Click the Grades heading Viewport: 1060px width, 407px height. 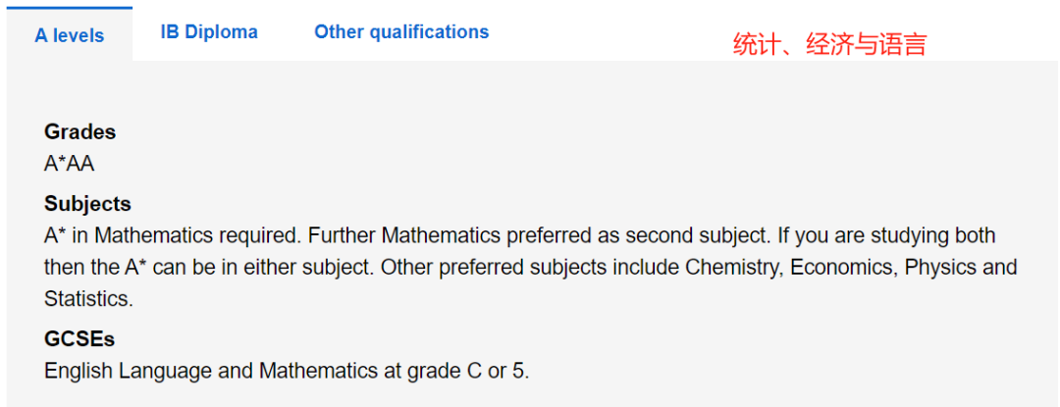[79, 131]
